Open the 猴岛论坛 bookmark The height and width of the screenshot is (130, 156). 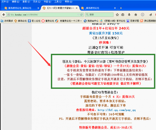tap(21, 21)
